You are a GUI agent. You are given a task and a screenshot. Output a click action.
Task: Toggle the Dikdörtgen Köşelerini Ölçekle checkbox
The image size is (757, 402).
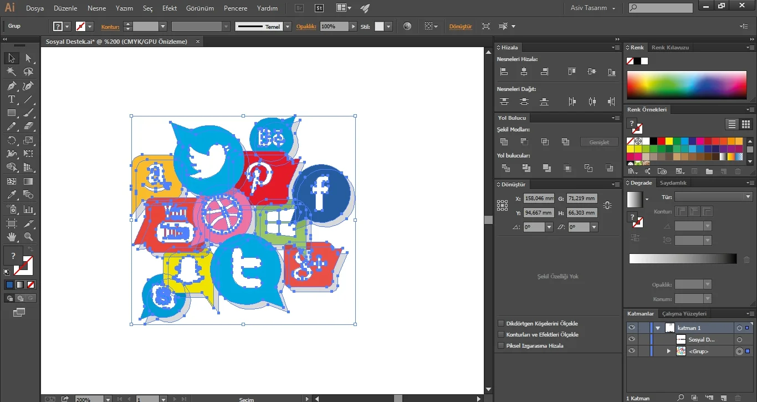pos(501,323)
